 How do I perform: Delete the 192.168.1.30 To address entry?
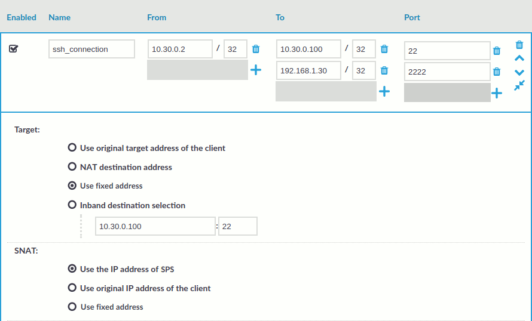(384, 71)
